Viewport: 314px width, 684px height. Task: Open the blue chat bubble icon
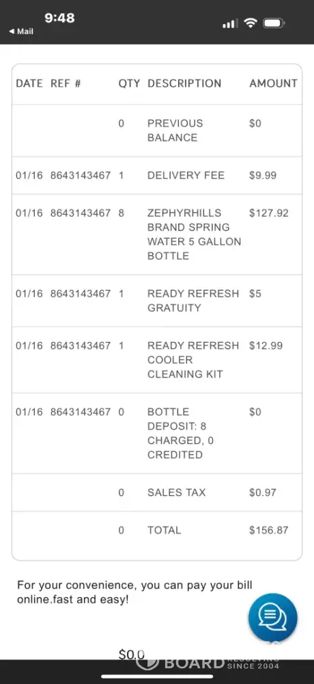(272, 617)
